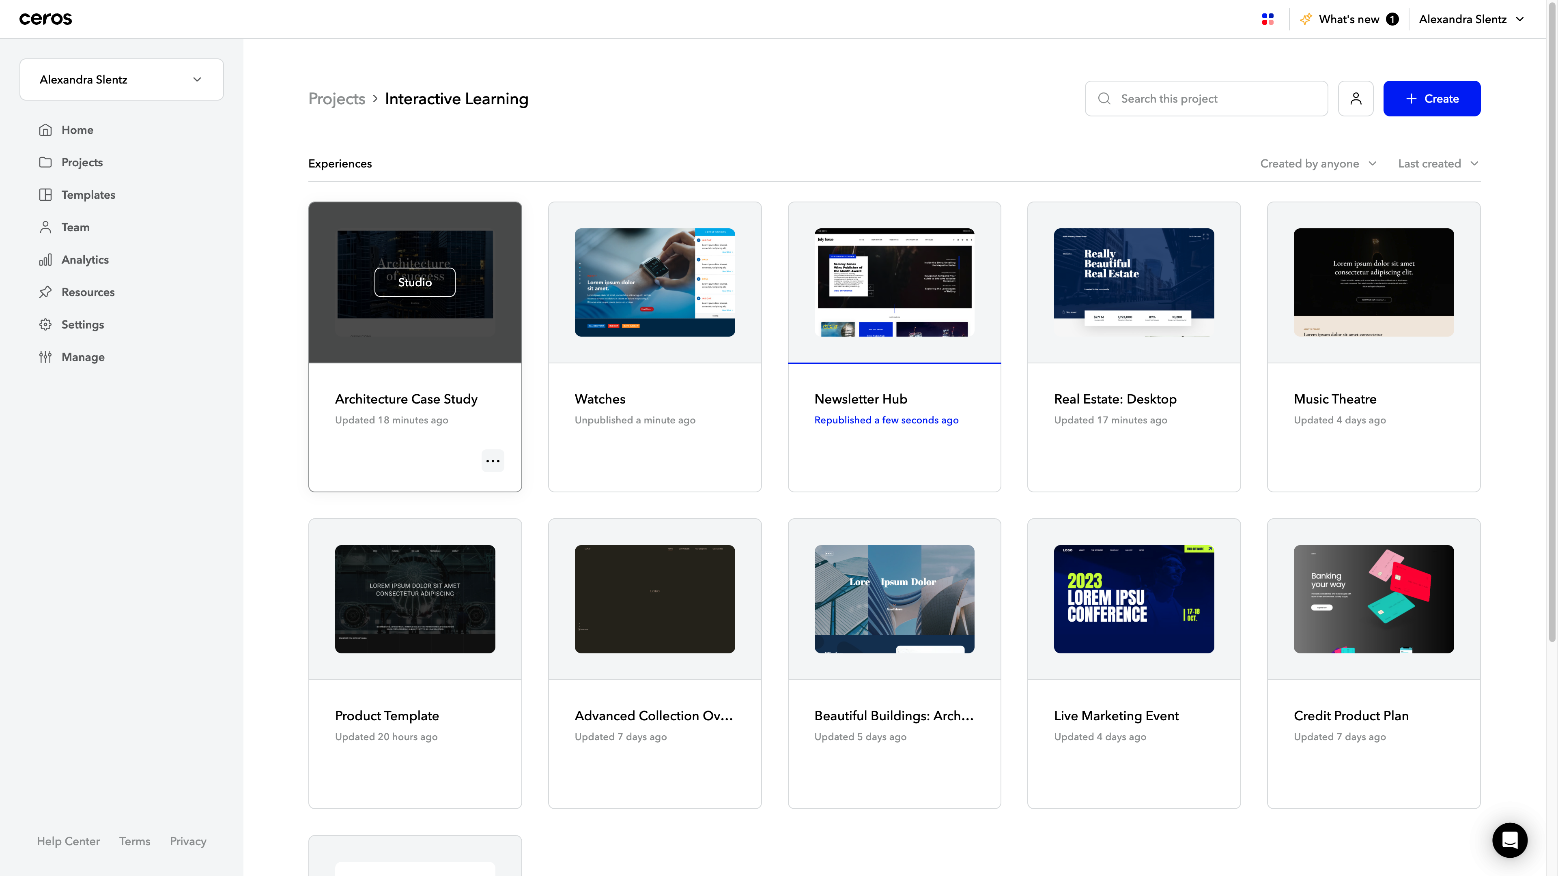Click the Projects breadcrumb link

[x=337, y=99]
